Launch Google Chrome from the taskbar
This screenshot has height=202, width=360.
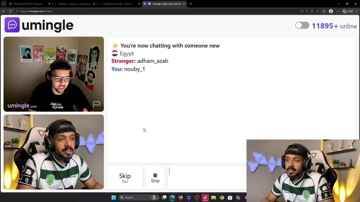click(x=222, y=198)
